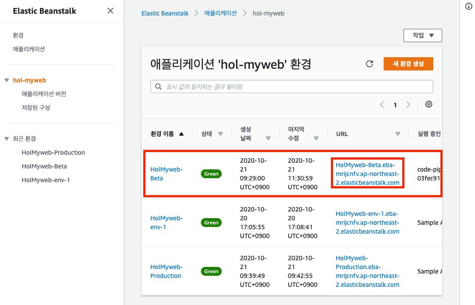This screenshot has height=305, width=475.
Task: Select 애플리케이션 in the sidebar
Action: pyautogui.click(x=29, y=49)
